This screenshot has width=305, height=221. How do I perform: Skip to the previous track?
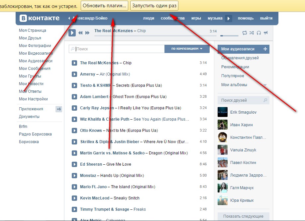[x=80, y=33]
